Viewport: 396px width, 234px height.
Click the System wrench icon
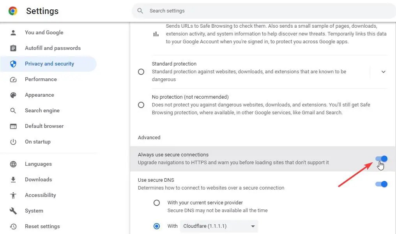pos(13,211)
